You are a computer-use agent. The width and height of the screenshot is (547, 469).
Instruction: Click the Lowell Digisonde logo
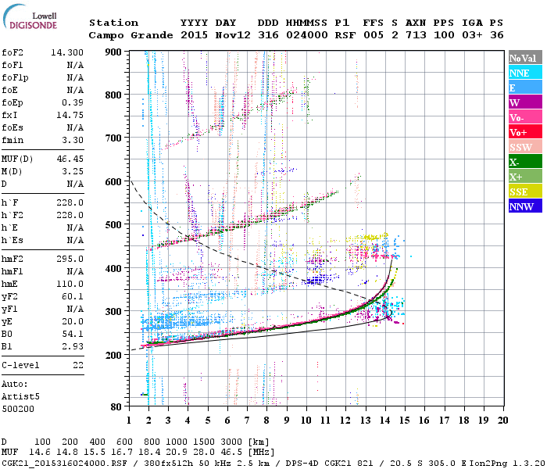point(30,17)
